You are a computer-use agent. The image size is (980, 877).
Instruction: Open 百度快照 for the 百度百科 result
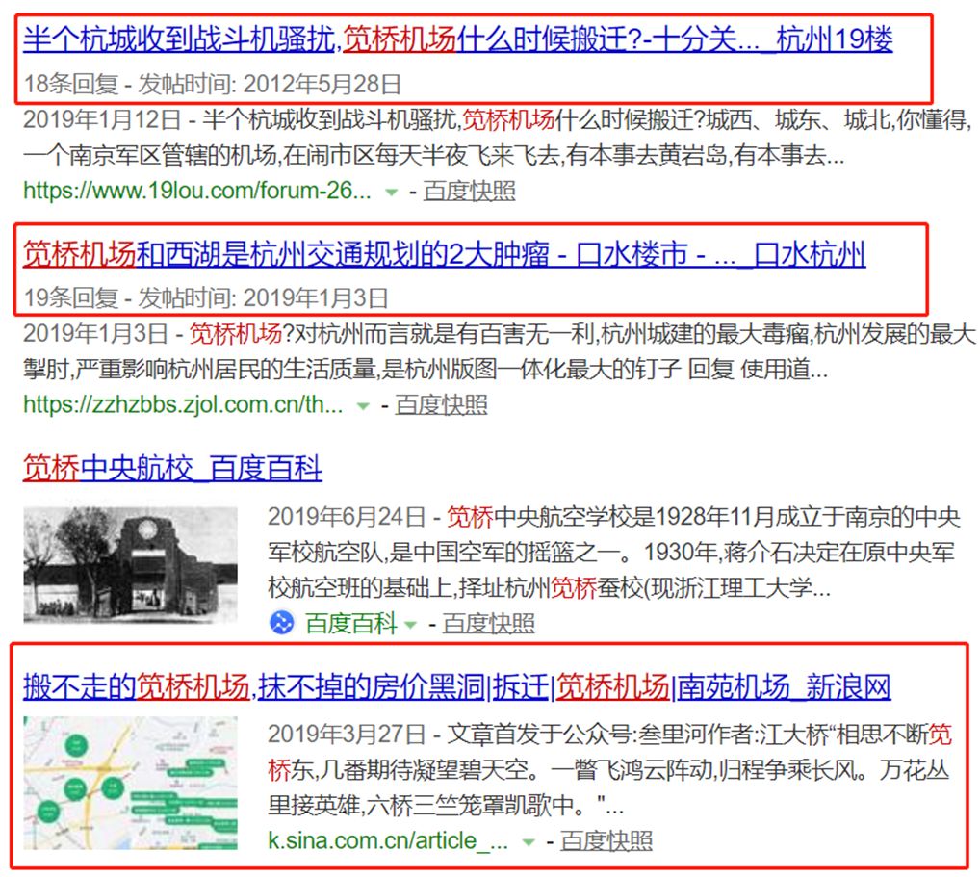[x=488, y=624]
